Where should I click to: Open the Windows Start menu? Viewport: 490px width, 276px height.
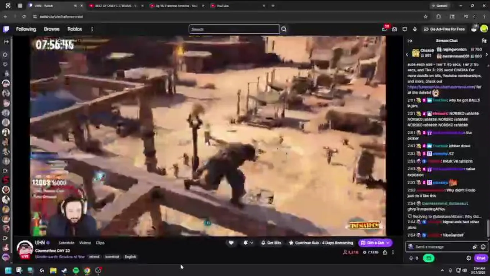click(x=8, y=271)
